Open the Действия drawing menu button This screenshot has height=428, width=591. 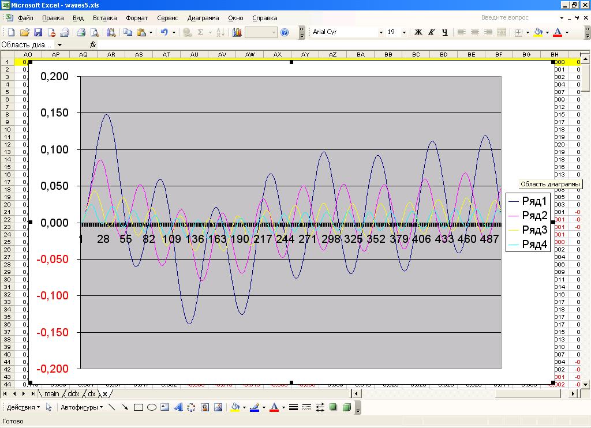[23, 407]
